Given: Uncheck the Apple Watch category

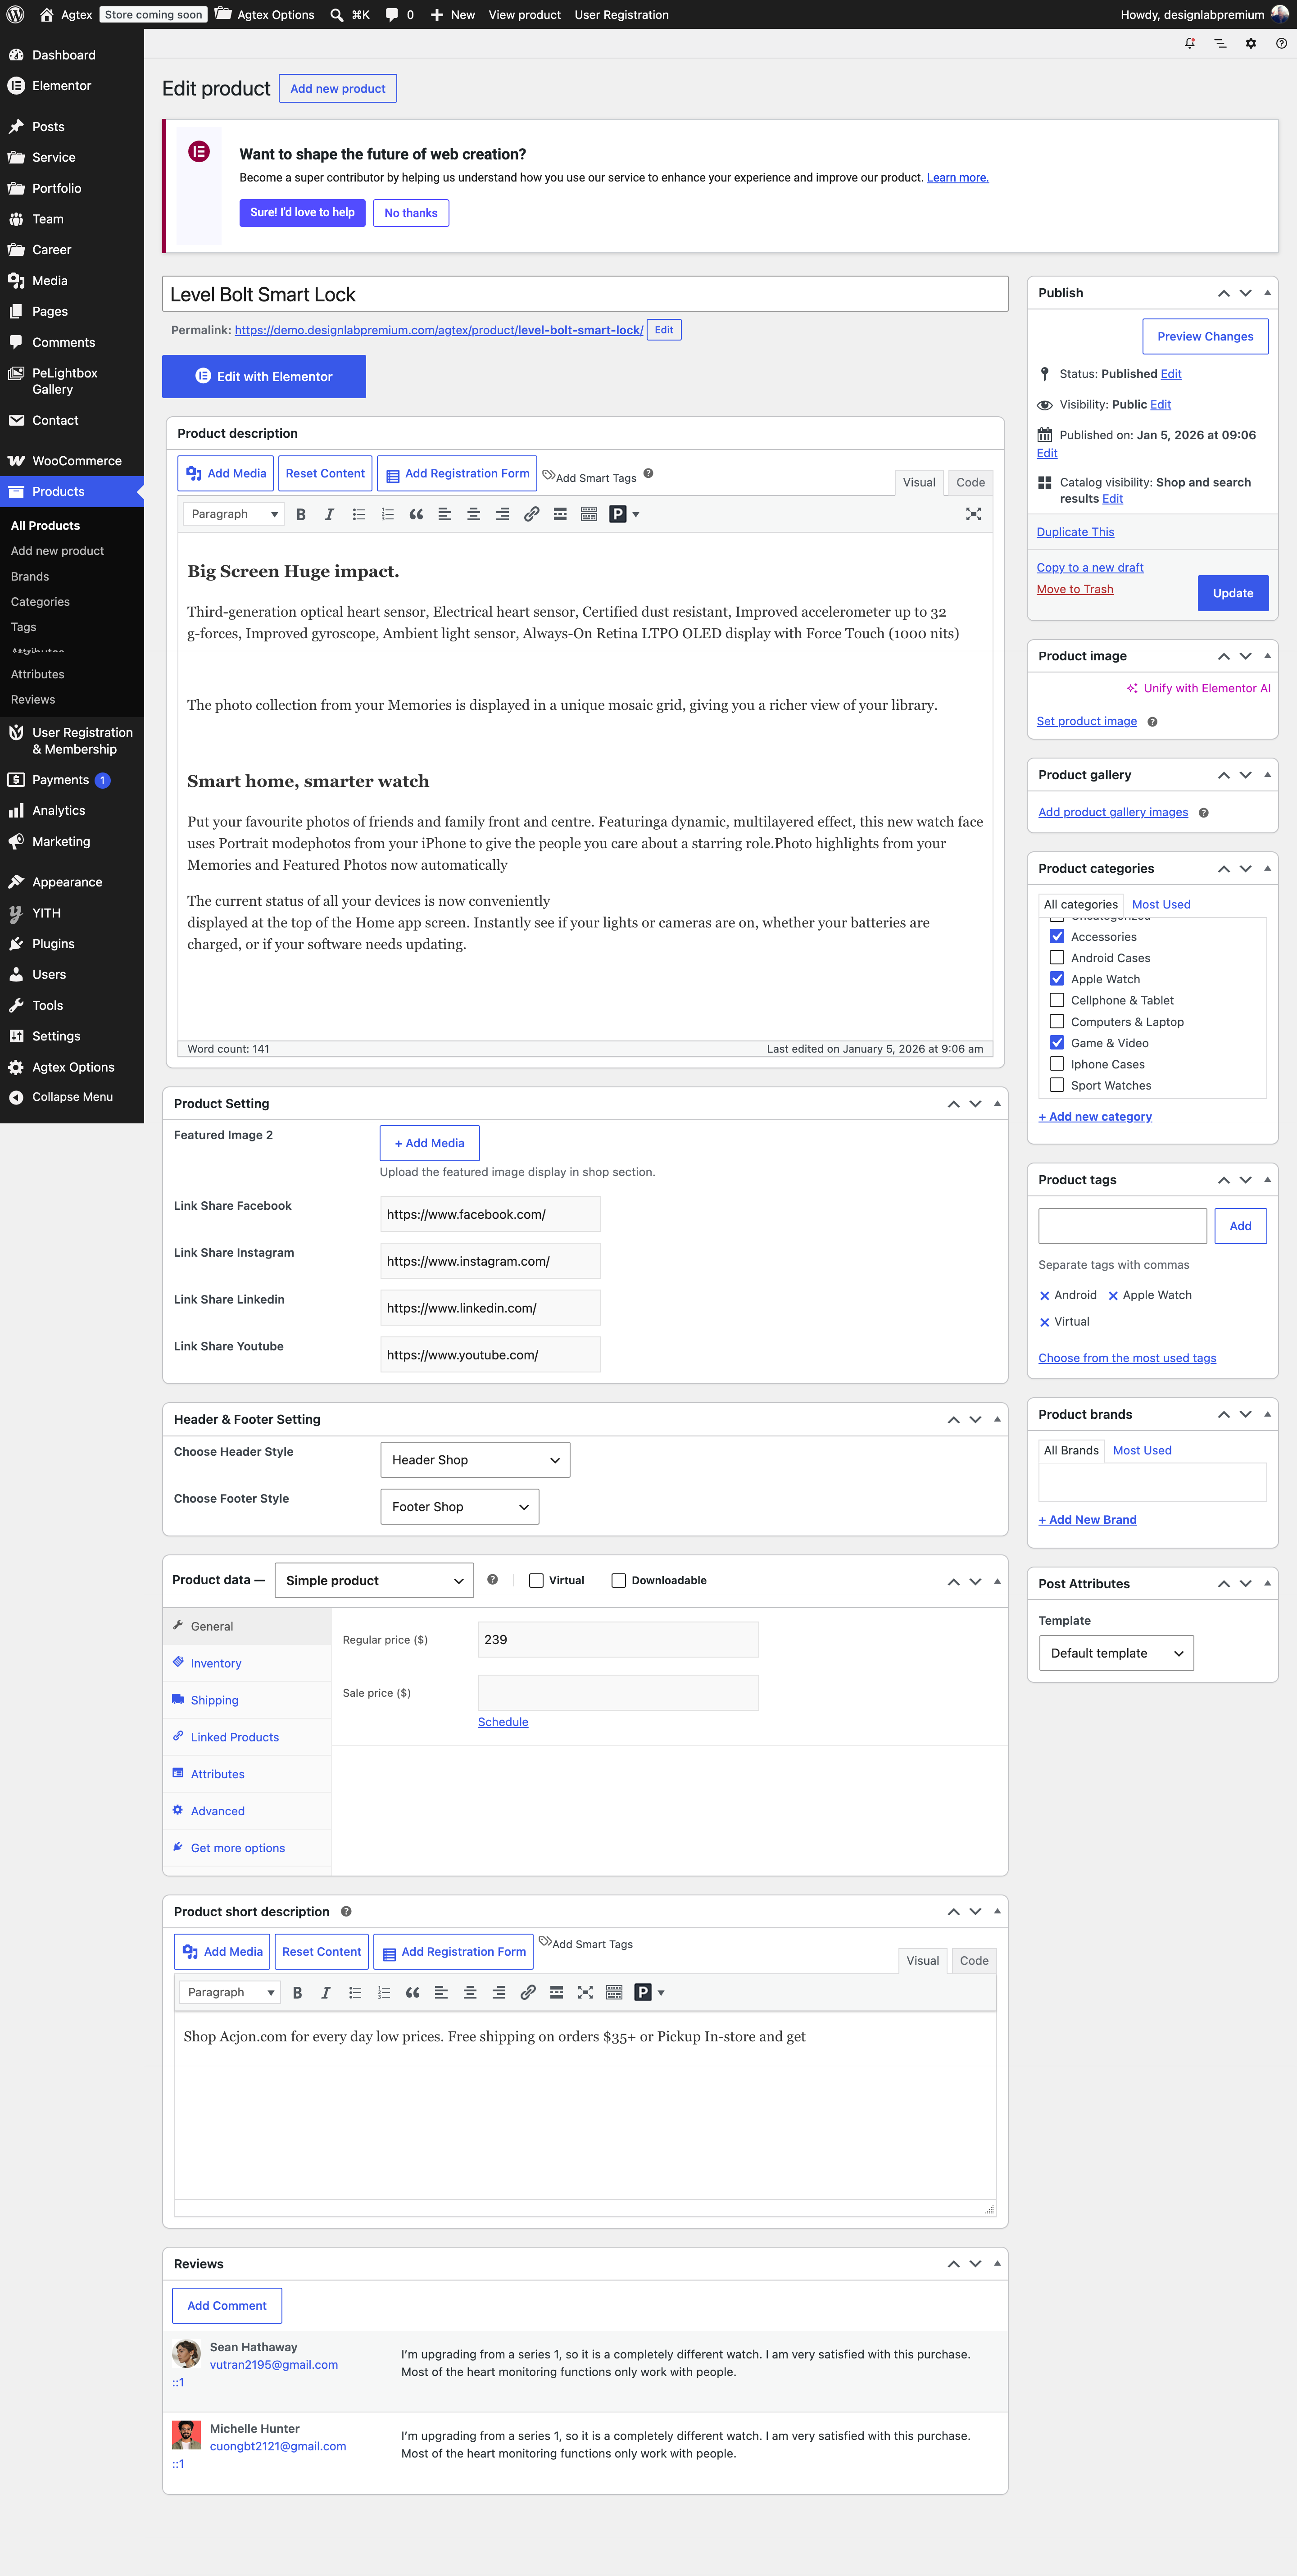Looking at the screenshot, I should click(1056, 979).
